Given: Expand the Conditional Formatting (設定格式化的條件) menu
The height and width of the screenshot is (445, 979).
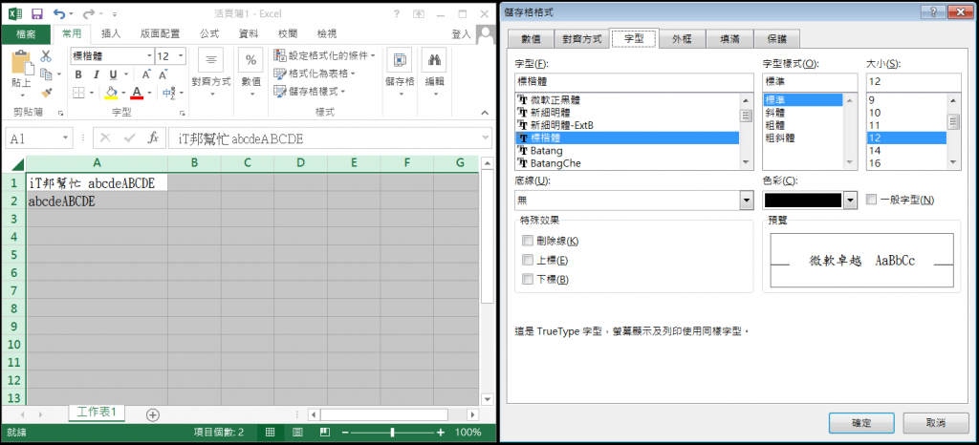Looking at the screenshot, I should (x=325, y=55).
